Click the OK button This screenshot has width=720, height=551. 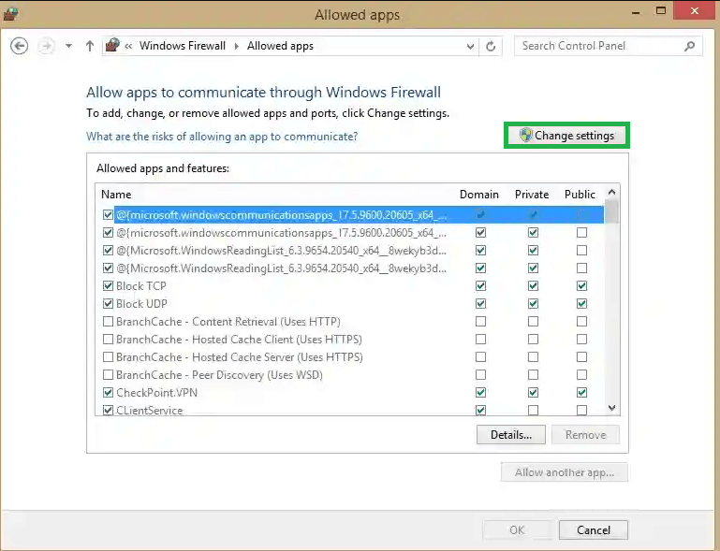click(517, 529)
